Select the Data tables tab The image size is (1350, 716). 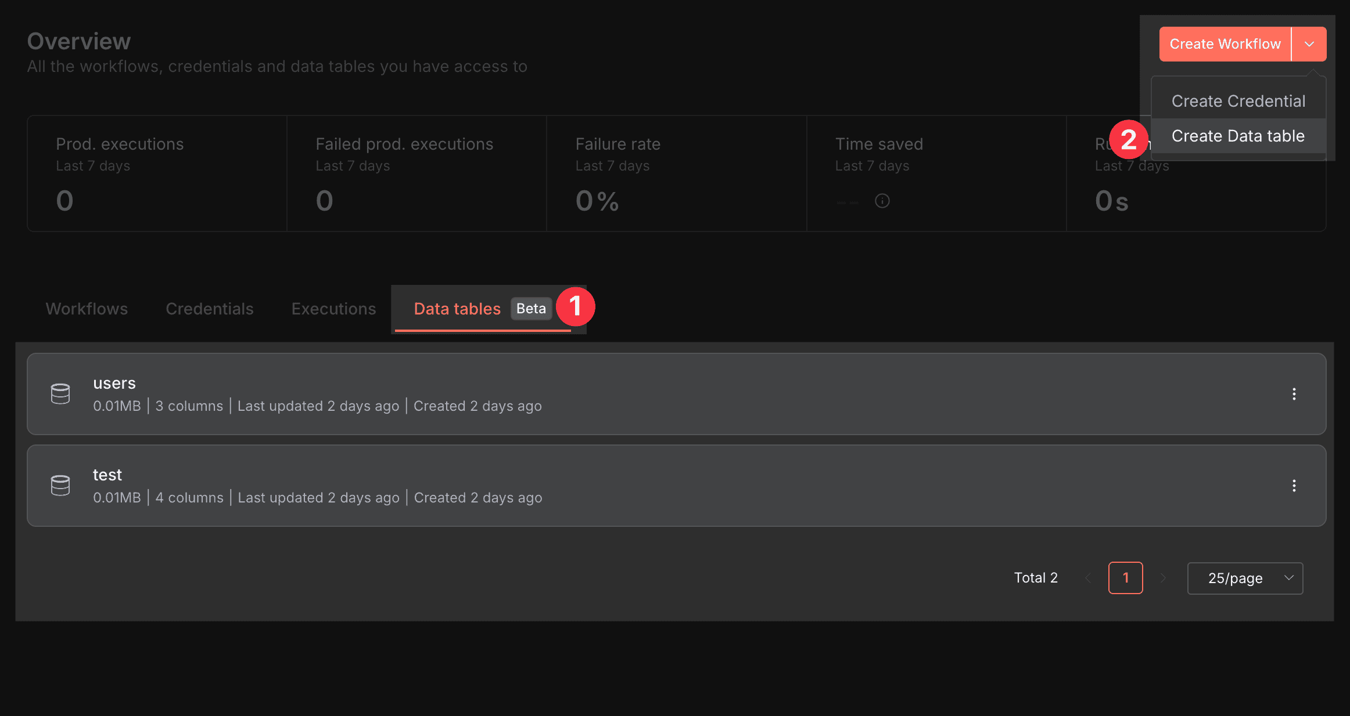click(457, 309)
